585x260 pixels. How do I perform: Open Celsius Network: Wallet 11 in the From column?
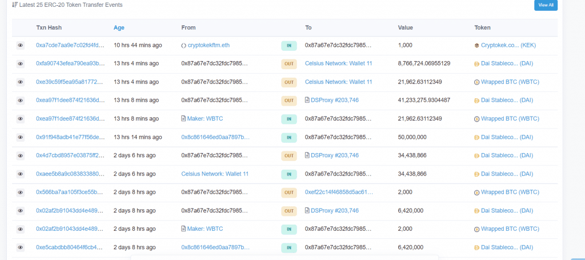[215, 174]
